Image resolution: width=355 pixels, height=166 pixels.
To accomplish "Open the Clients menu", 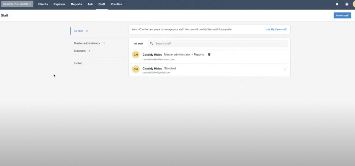I will click(x=43, y=4).
